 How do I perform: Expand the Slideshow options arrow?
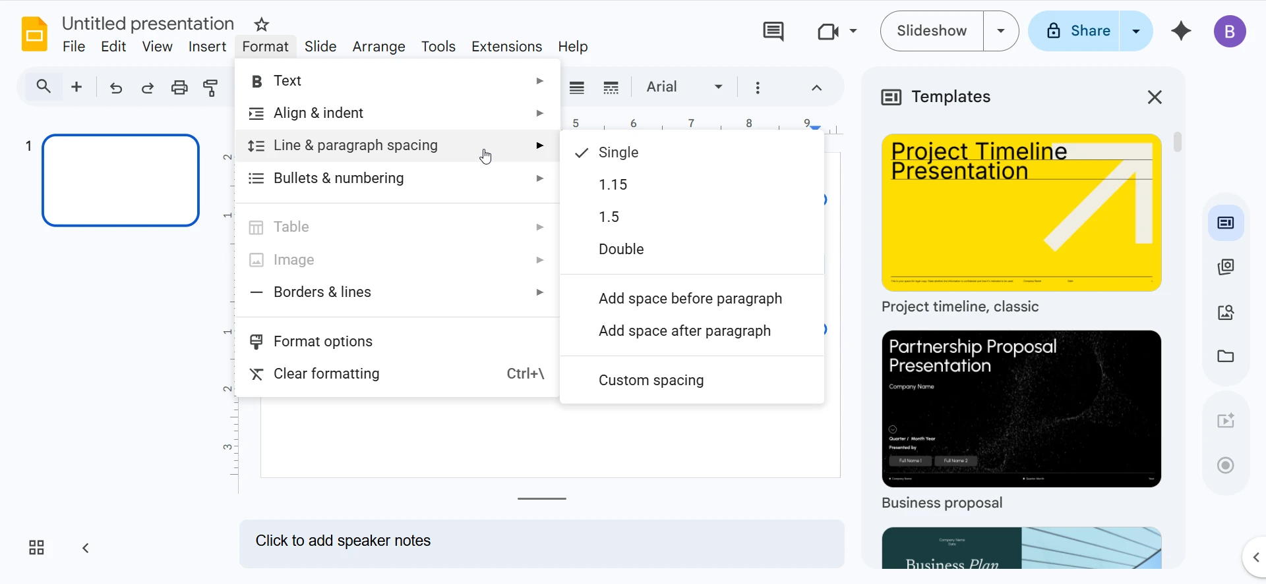tap(1001, 31)
